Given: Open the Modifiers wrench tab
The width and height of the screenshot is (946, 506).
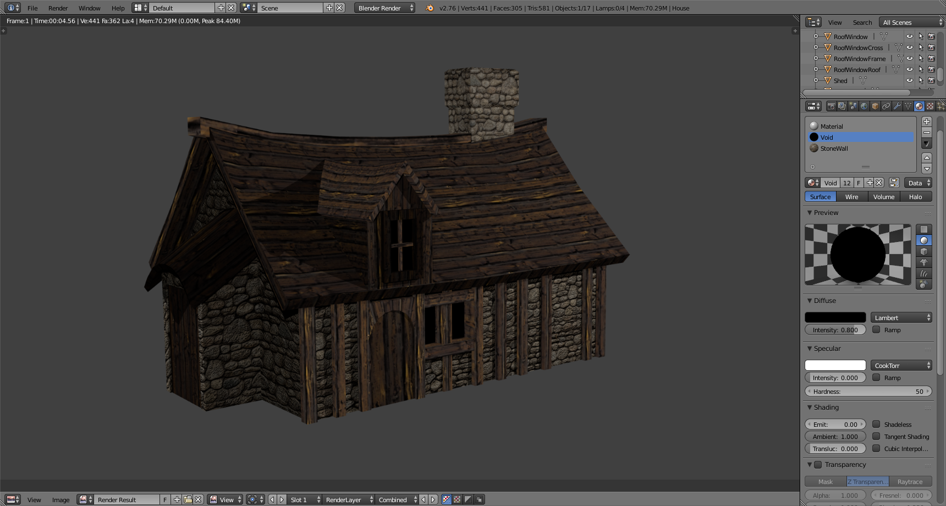Looking at the screenshot, I should click(x=897, y=106).
